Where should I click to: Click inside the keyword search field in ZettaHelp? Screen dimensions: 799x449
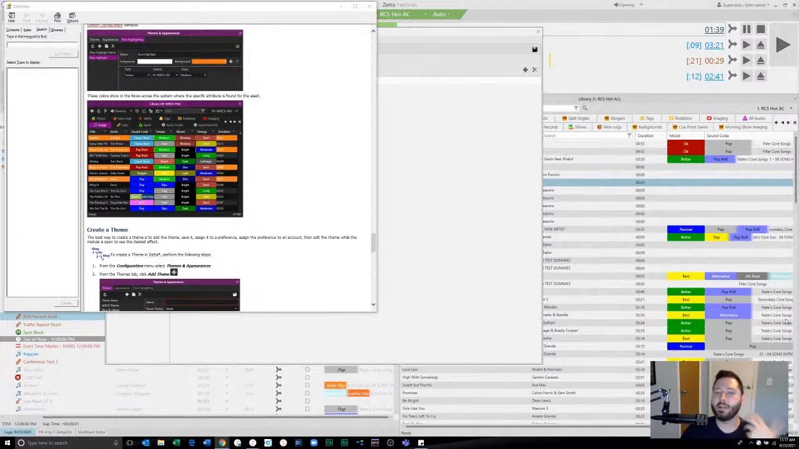(41, 44)
